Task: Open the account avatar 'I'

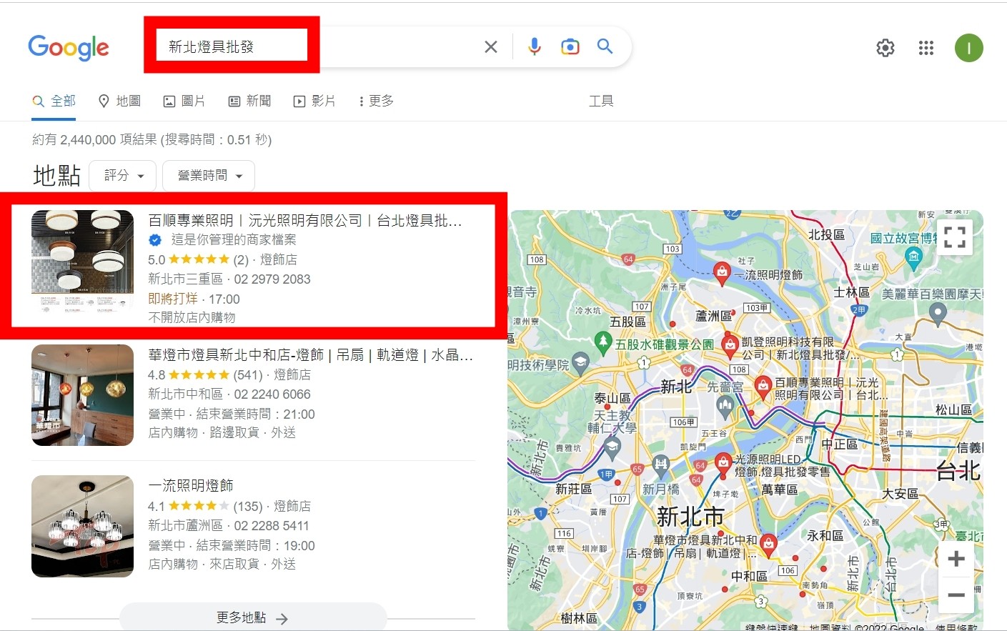Action: (969, 48)
